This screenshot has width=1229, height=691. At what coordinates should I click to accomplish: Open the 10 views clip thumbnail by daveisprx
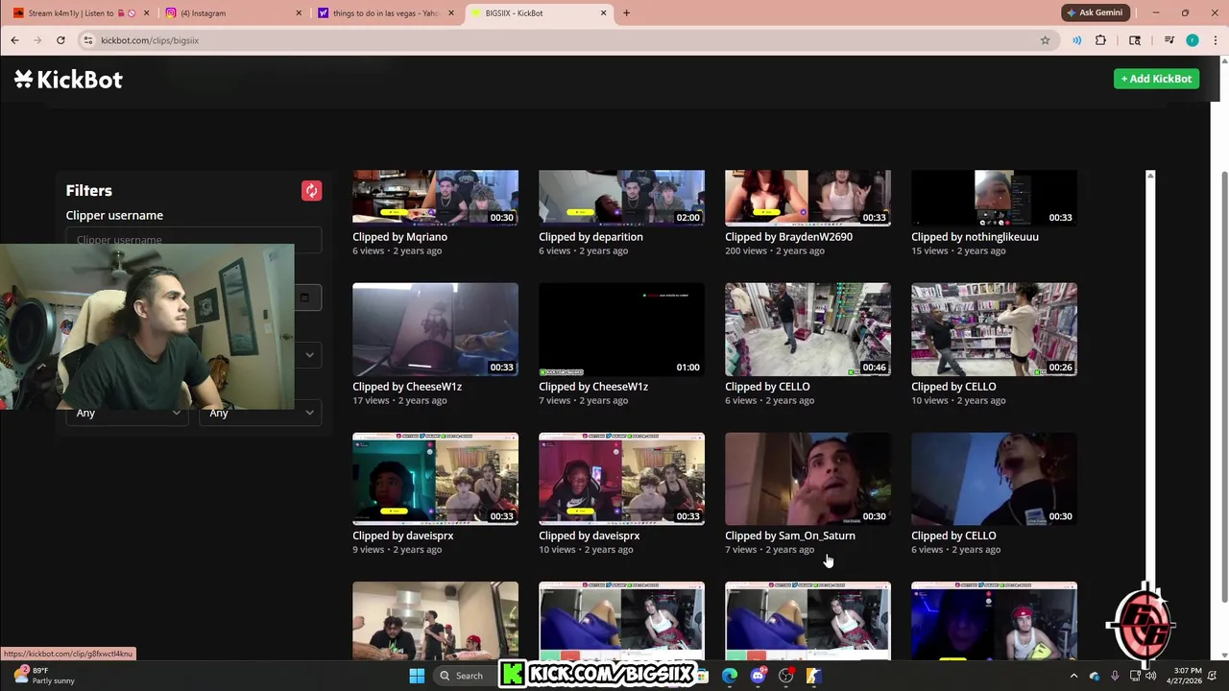[x=621, y=479]
